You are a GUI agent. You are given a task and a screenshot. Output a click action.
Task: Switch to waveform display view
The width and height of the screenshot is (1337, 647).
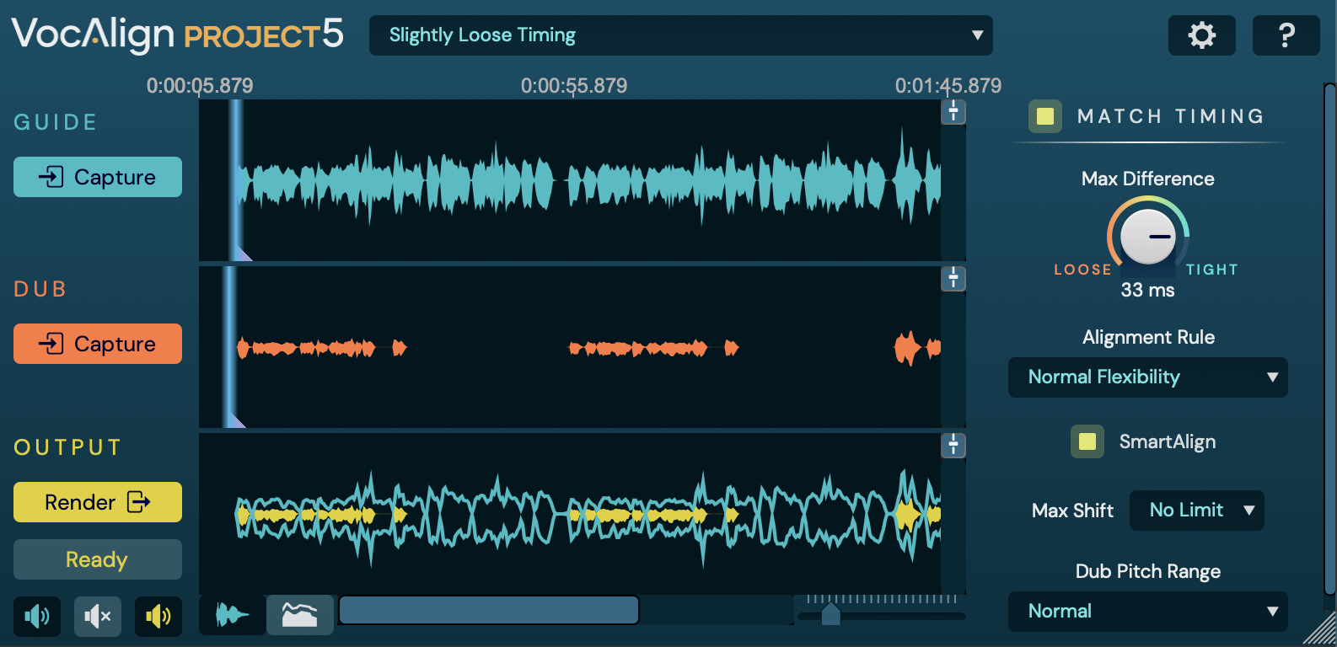click(x=232, y=615)
